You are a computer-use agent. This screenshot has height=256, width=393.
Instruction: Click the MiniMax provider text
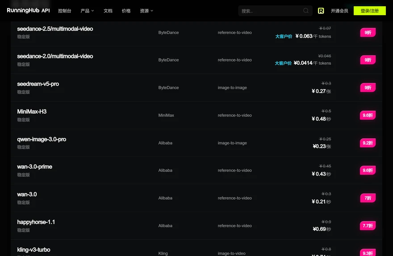[166, 115]
